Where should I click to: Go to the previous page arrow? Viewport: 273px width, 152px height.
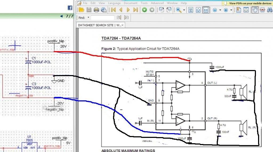point(121,10)
